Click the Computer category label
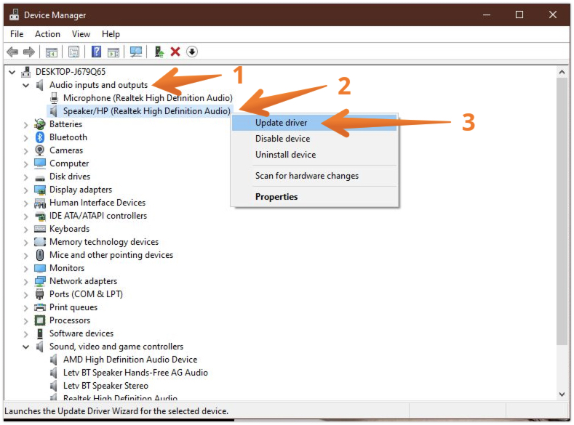 tap(69, 163)
